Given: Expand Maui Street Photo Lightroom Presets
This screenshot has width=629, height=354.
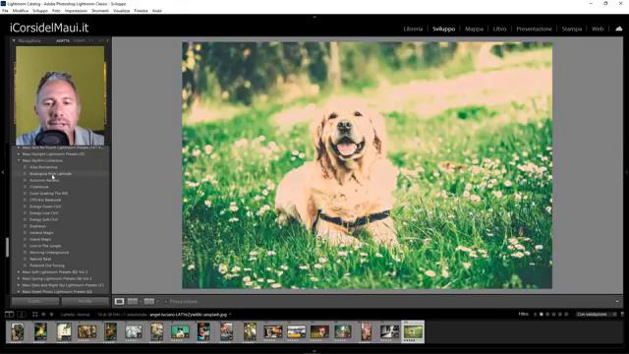Looking at the screenshot, I should click(19, 292).
